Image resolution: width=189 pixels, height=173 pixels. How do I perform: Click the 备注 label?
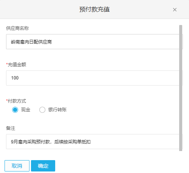tap(11, 128)
